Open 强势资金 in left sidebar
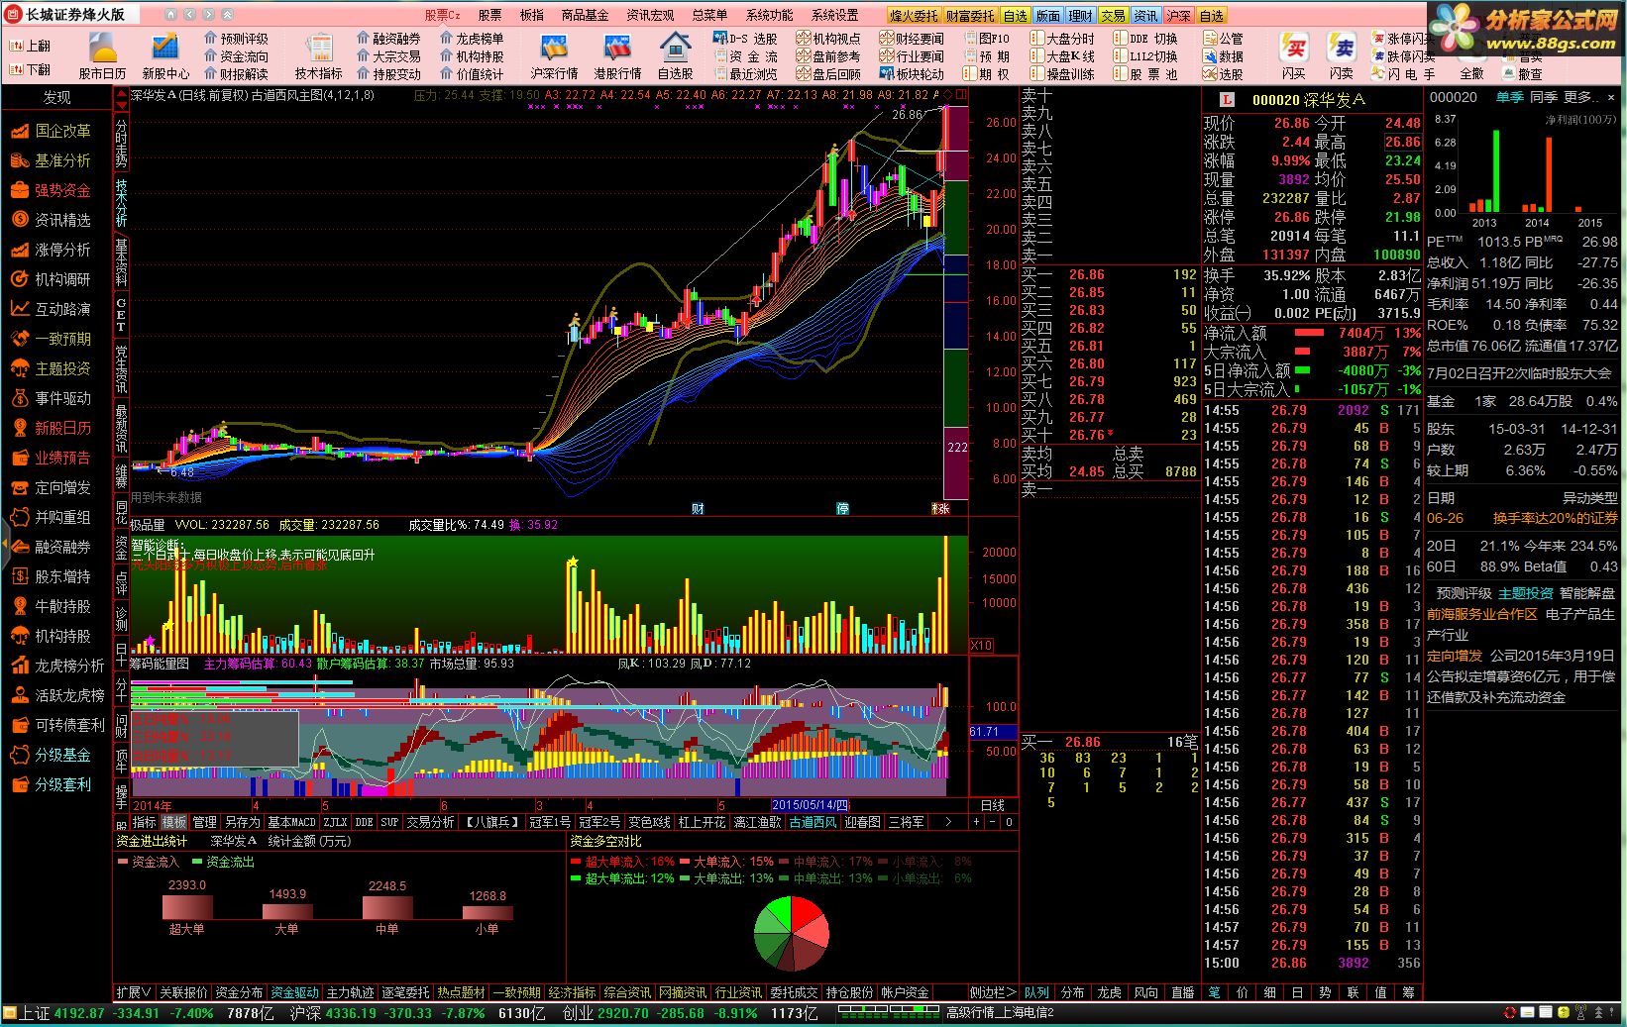This screenshot has width=1627, height=1027. 52,190
